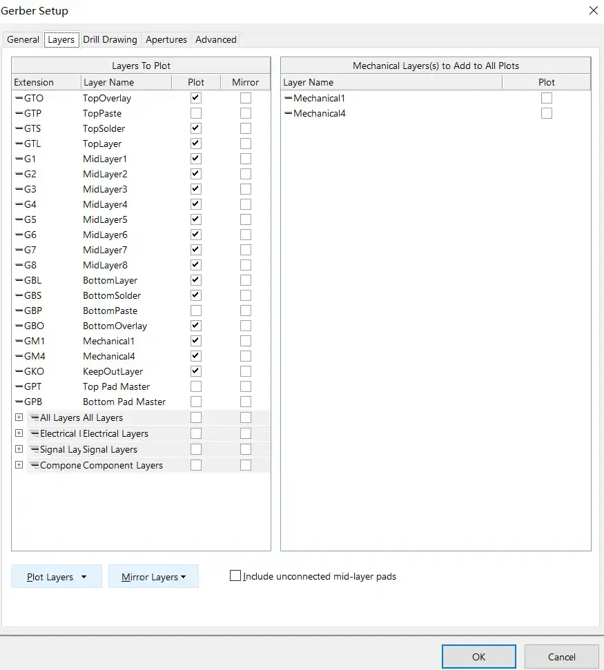Click the layer icon beside GM1 extension
This screenshot has width=604, height=670.
pyautogui.click(x=19, y=341)
